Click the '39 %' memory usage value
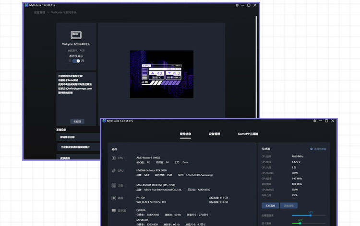The height and width of the screenshot is (226, 360). 295,195
